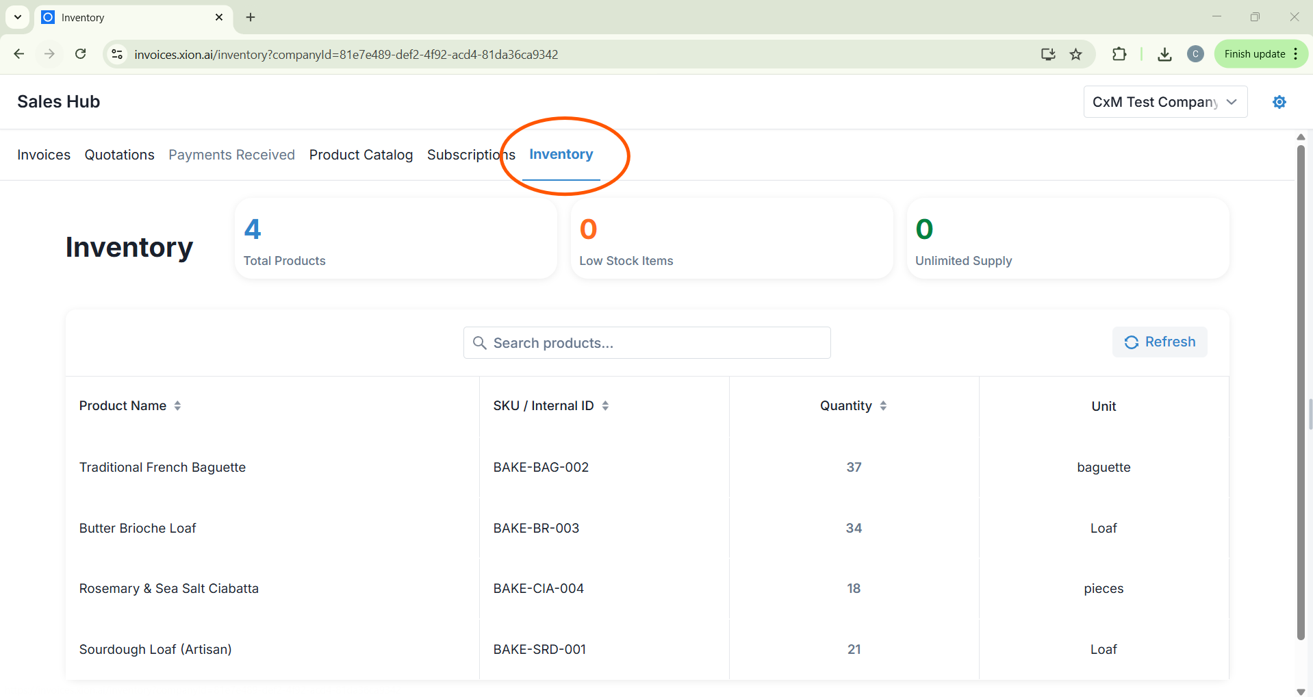
Task: Click the install app icon in the address bar
Action: point(1047,54)
